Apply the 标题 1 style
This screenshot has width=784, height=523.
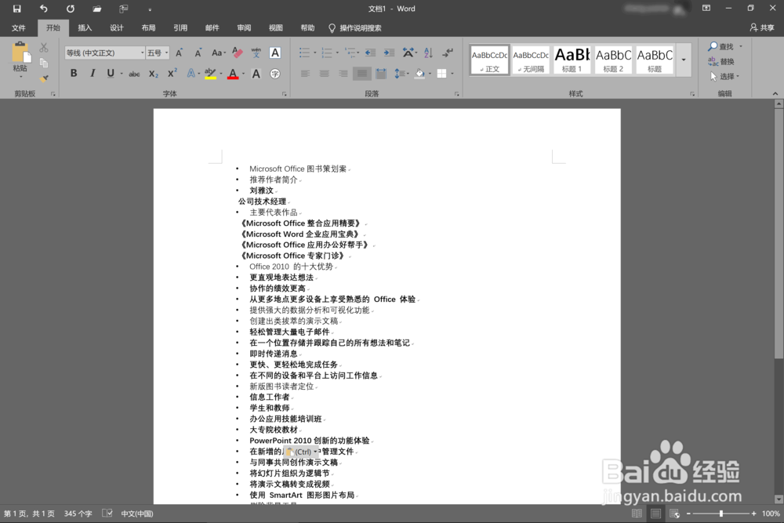(x=572, y=60)
